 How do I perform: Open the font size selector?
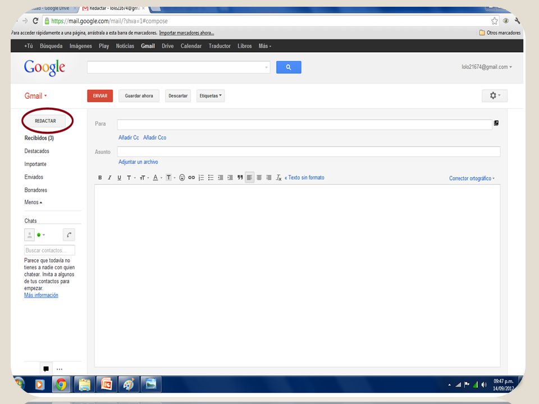pos(144,178)
